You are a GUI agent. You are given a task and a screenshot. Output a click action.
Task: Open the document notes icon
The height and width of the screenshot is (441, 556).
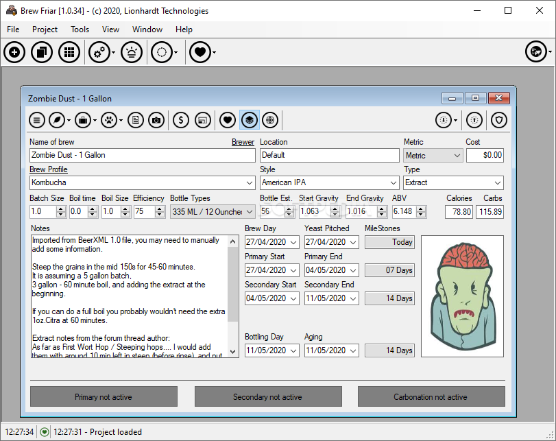click(x=136, y=120)
